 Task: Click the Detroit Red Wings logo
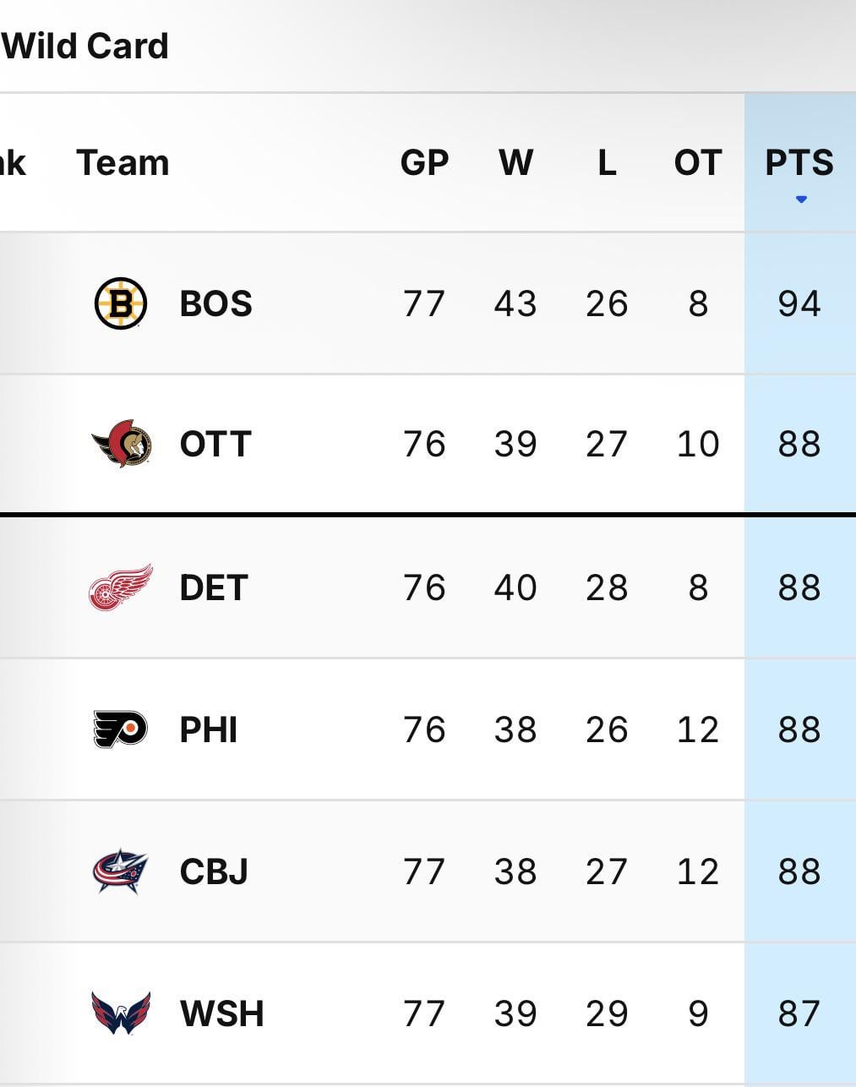pyautogui.click(x=121, y=587)
